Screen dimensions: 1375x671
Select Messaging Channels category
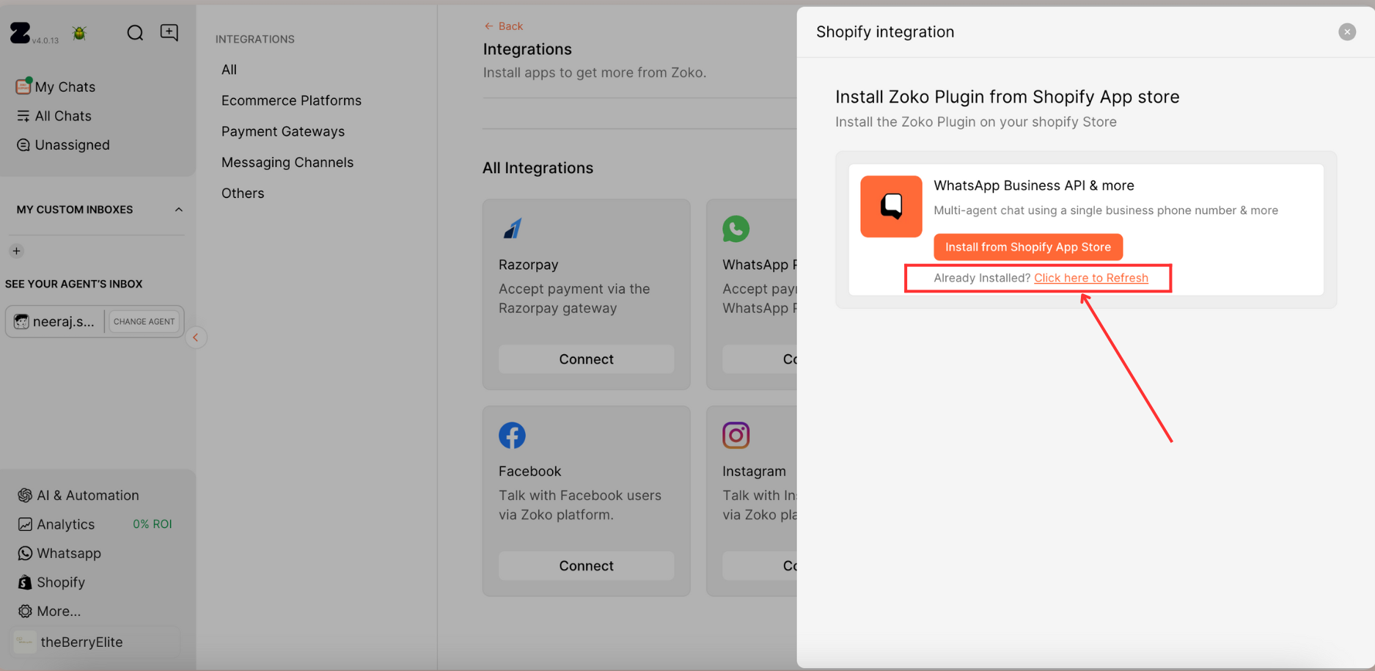pos(287,162)
